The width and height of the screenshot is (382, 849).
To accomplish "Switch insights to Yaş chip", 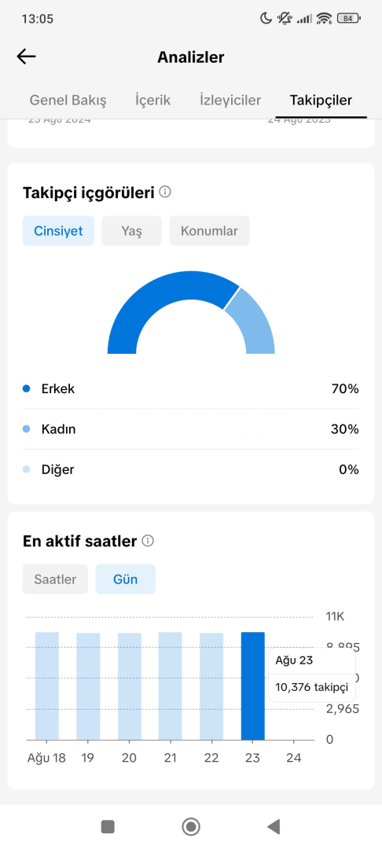I will click(131, 230).
